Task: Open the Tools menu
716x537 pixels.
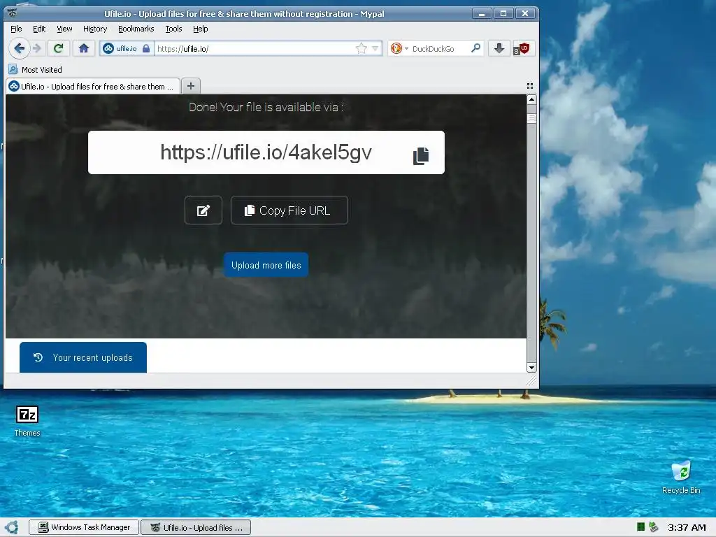Action: point(173,29)
